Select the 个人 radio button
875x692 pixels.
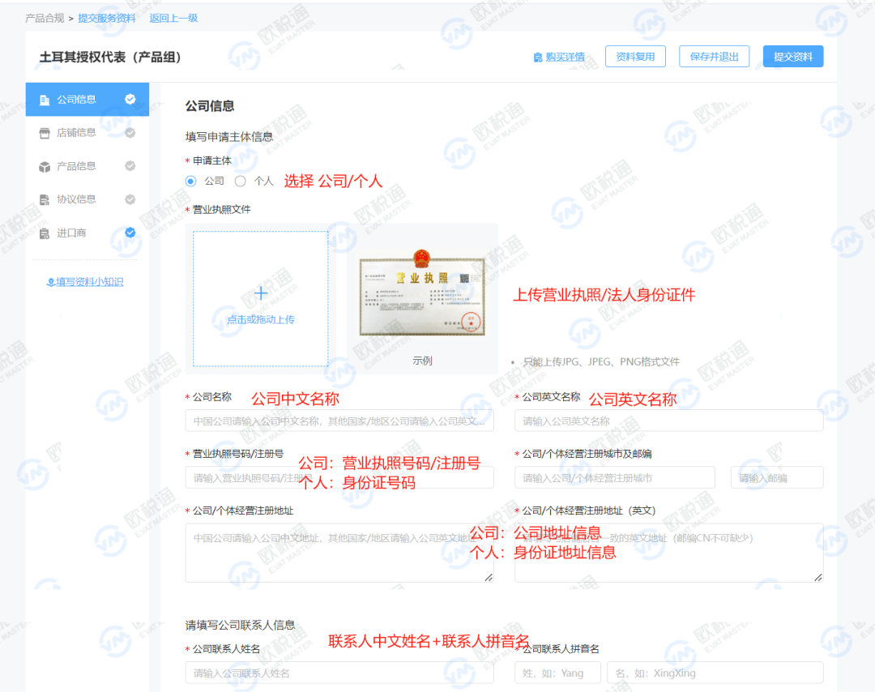point(239,181)
